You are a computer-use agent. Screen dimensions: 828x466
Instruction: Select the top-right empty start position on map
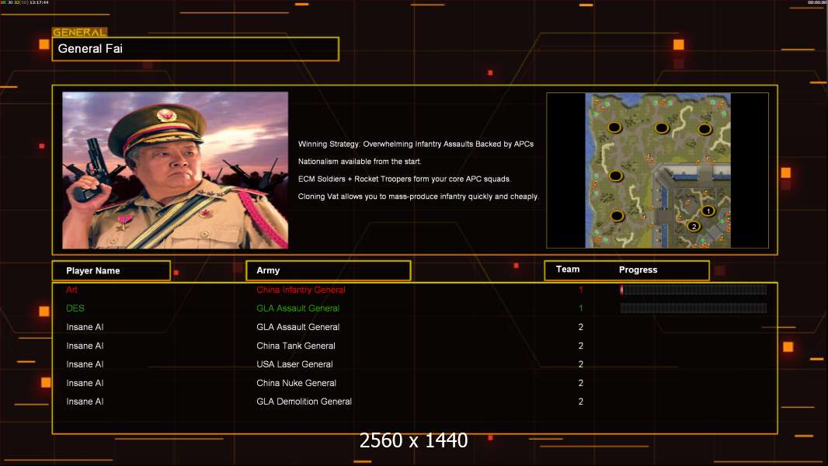[x=704, y=129]
